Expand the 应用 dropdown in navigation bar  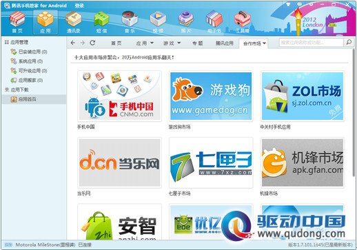(152, 43)
